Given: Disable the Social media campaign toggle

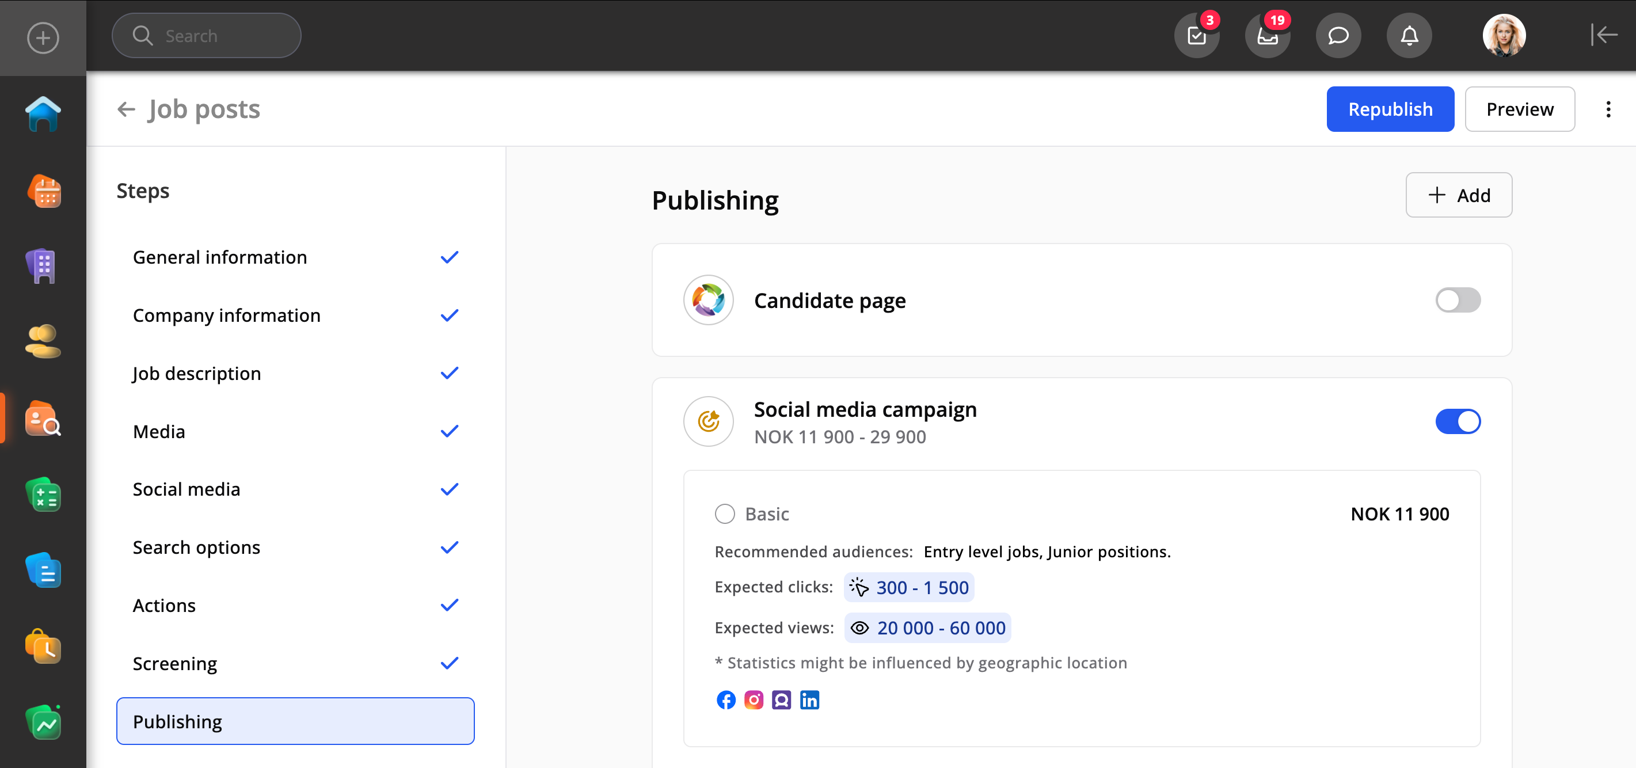Looking at the screenshot, I should click(1458, 422).
